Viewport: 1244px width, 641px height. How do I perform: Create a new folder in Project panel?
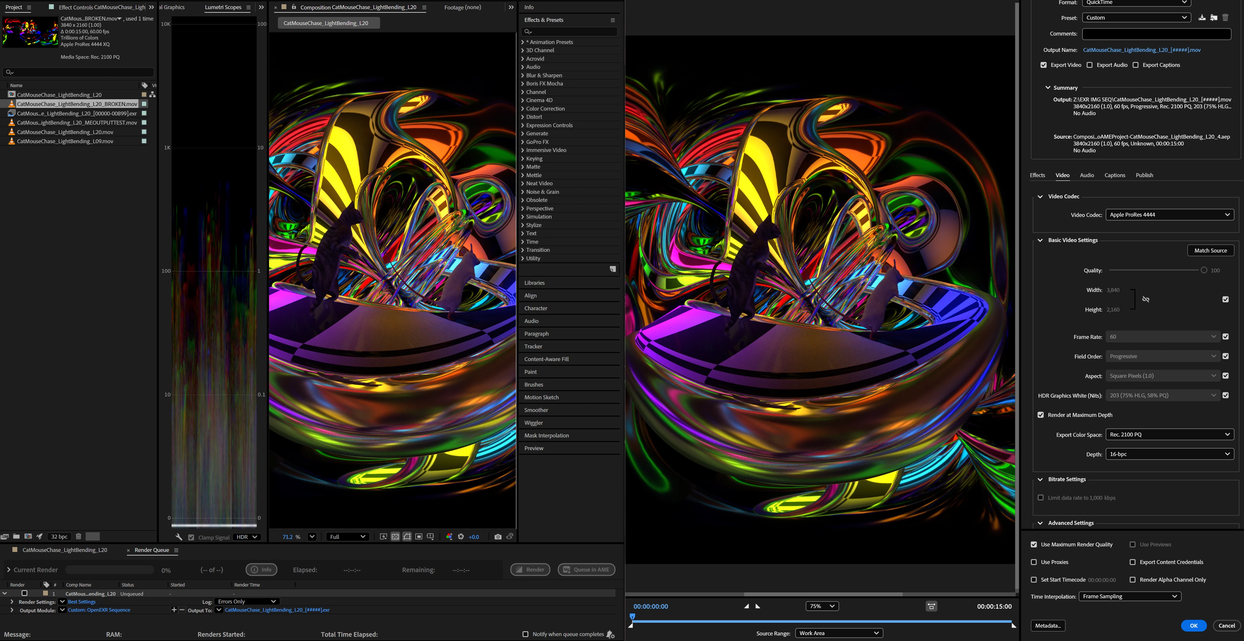pos(16,536)
